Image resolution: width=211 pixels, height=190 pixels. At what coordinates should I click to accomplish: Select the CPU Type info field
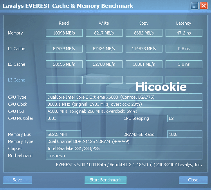(124, 97)
